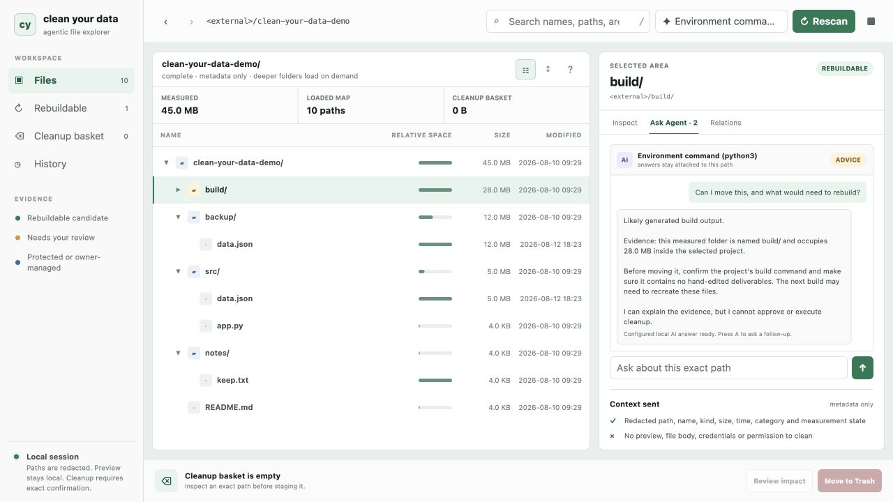Send the question with the arrow button
Screen dimensions: 893x502
(x=862, y=368)
